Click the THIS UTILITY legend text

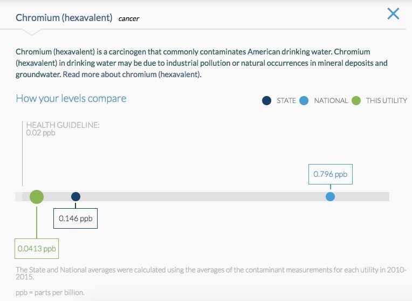(x=387, y=100)
